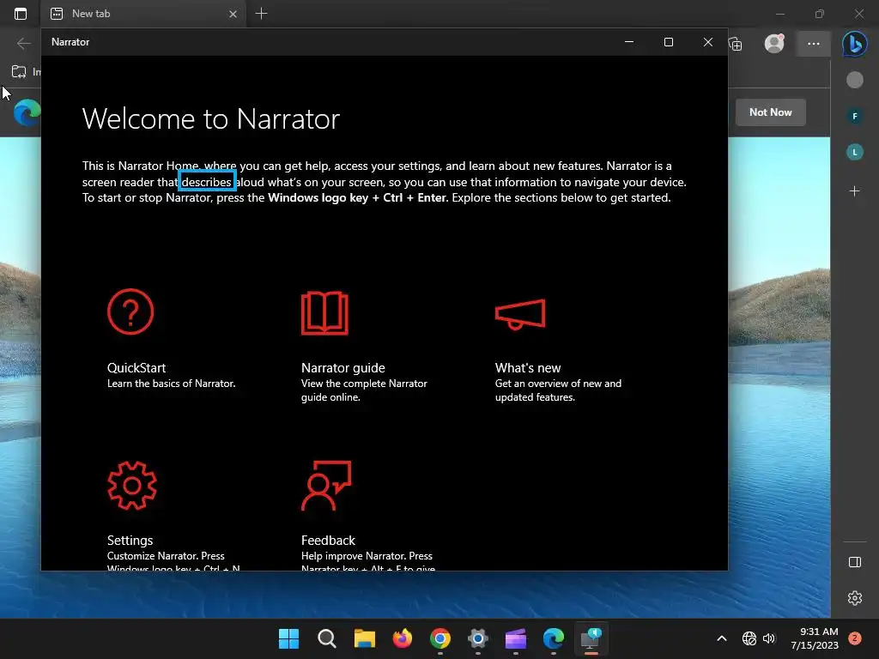879x659 pixels.
Task: Open the clapperboard video app on taskbar
Action: click(x=516, y=638)
